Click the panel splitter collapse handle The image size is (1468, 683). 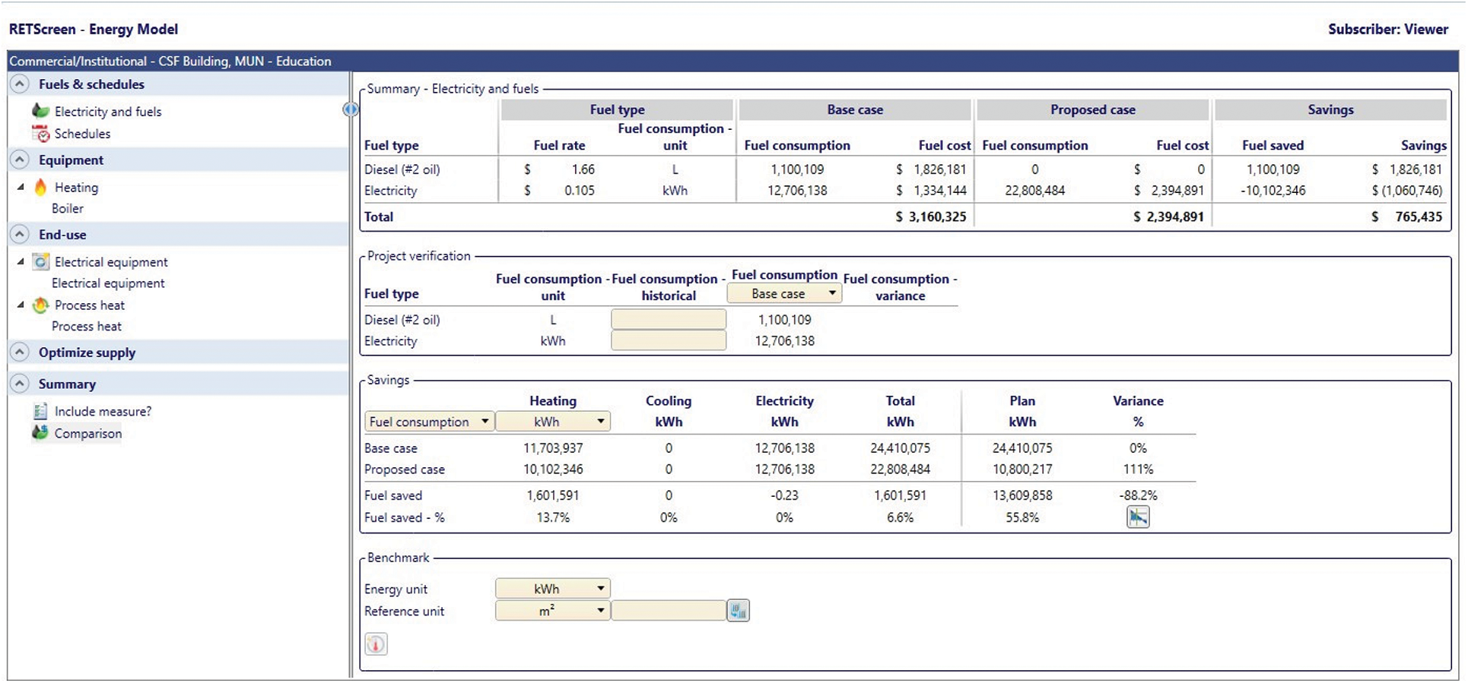(x=351, y=110)
